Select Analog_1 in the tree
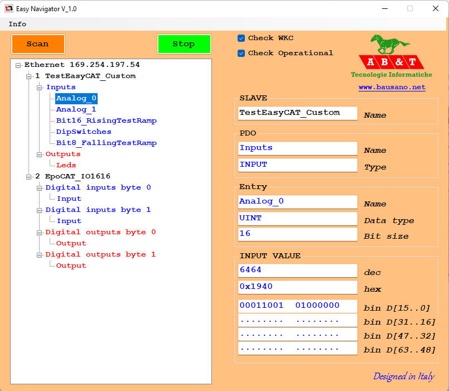 [x=76, y=109]
